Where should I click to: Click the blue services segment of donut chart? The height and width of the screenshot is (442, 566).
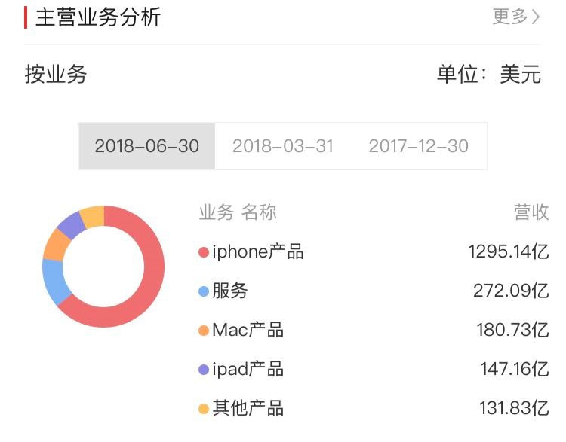(x=54, y=281)
